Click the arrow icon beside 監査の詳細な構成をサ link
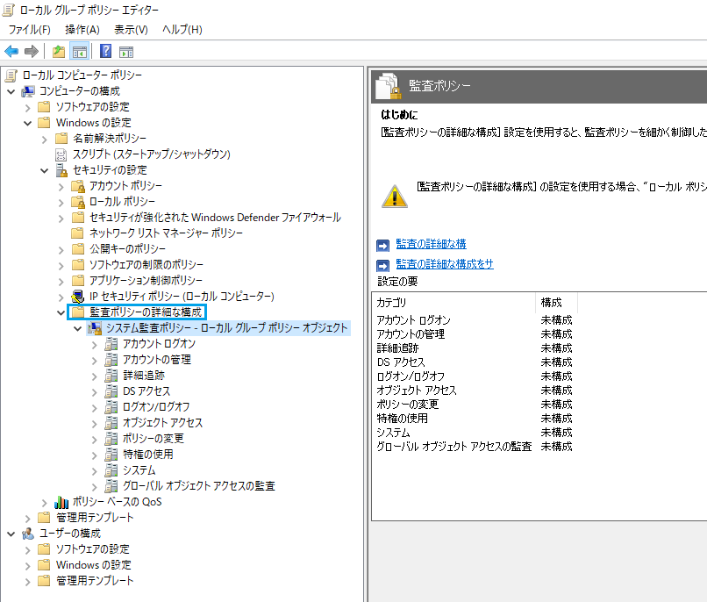707x602 pixels. [382, 265]
